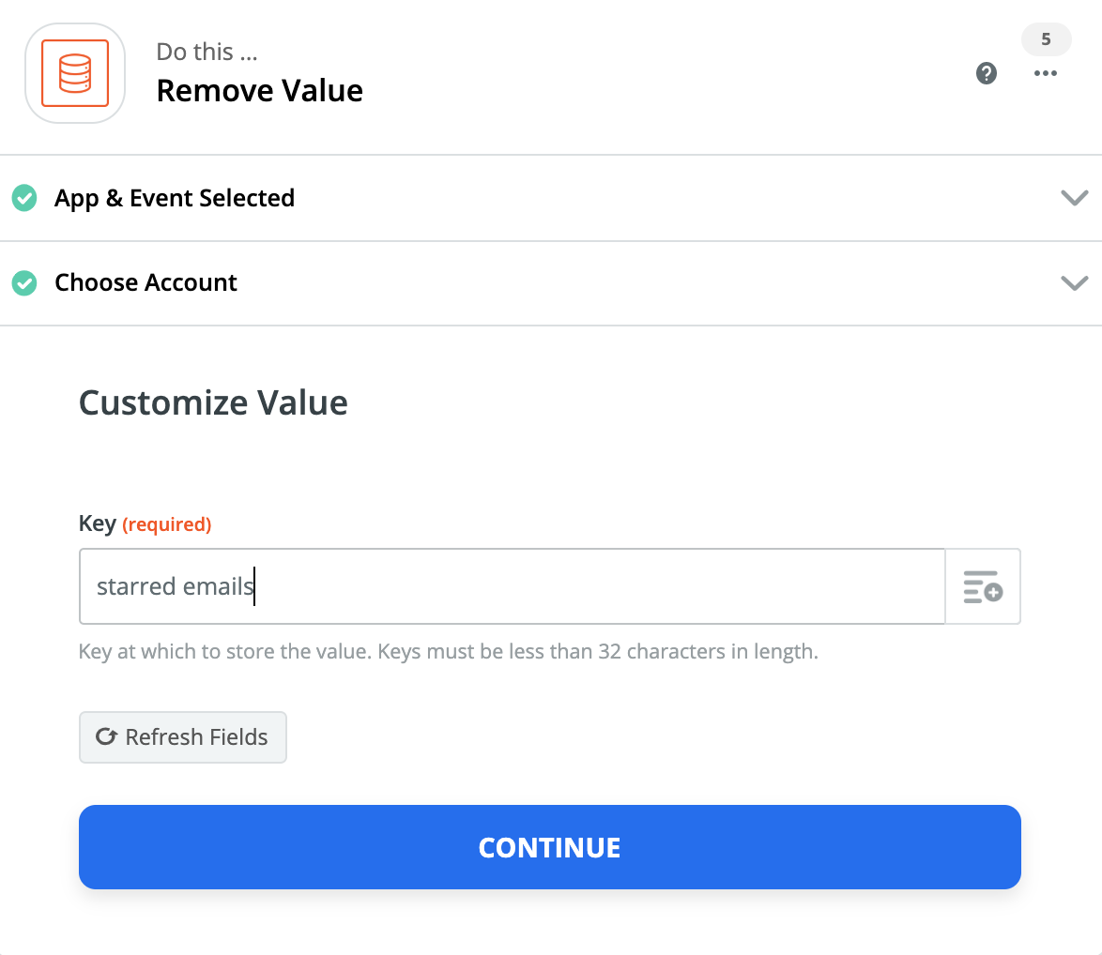This screenshot has height=955, width=1102.
Task: Click the Refresh Fields button label
Action: (x=196, y=737)
